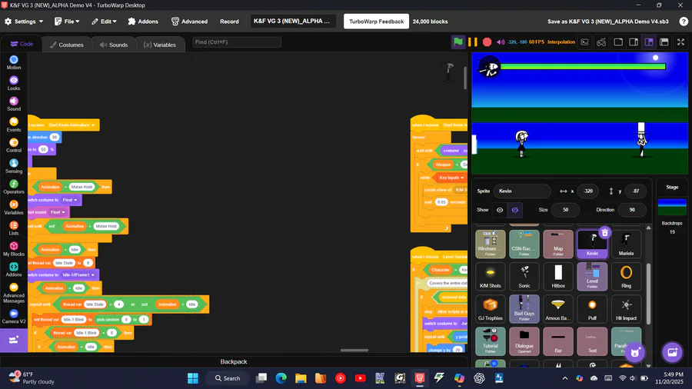Viewport: 692px width, 389px height.
Task: Open the My Blocks category
Action: 14,249
